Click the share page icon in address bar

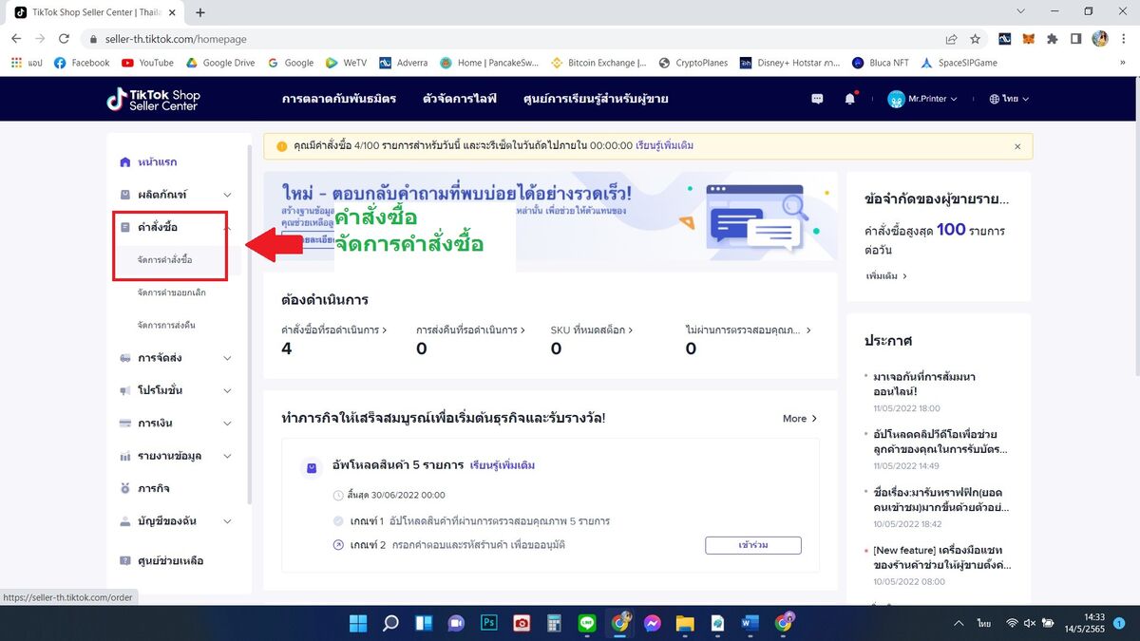(951, 39)
